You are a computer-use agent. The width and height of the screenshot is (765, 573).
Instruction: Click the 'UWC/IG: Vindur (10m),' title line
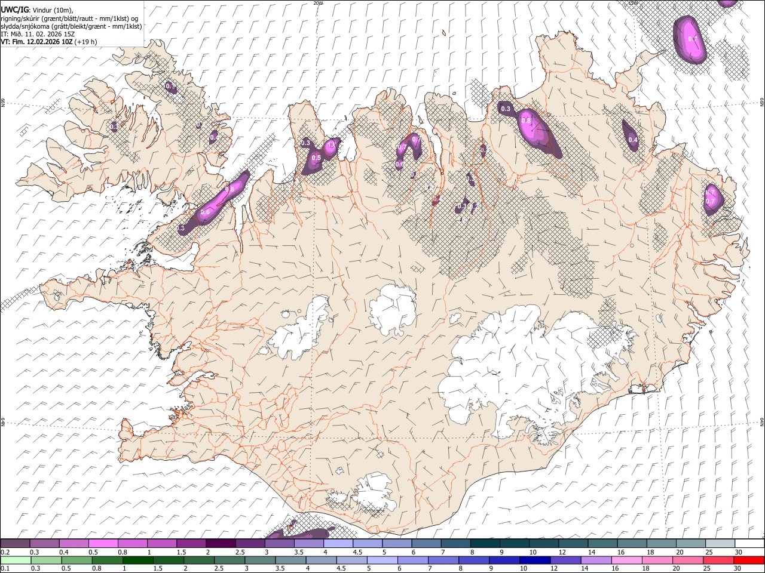[x=37, y=10]
